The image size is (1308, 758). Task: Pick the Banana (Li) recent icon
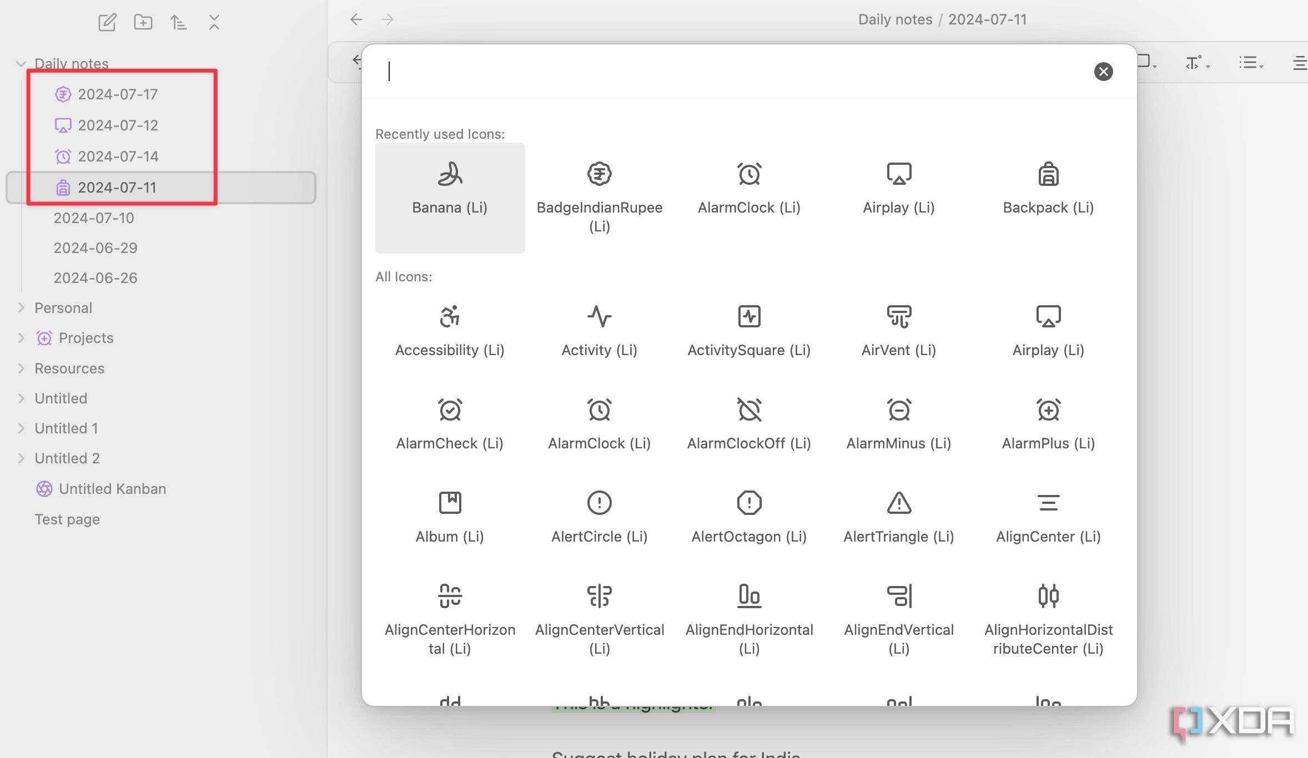pyautogui.click(x=450, y=198)
